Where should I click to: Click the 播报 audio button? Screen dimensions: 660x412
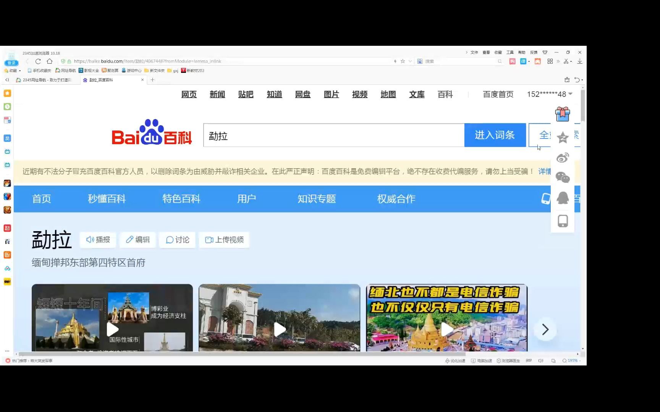(98, 240)
